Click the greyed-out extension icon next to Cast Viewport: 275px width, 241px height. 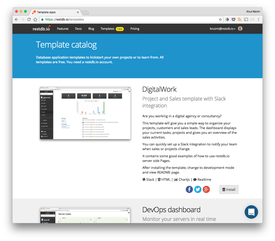pos(252,19)
